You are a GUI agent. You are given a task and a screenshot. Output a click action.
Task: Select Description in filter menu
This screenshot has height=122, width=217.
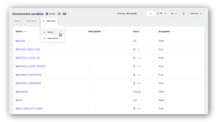tap(53, 38)
